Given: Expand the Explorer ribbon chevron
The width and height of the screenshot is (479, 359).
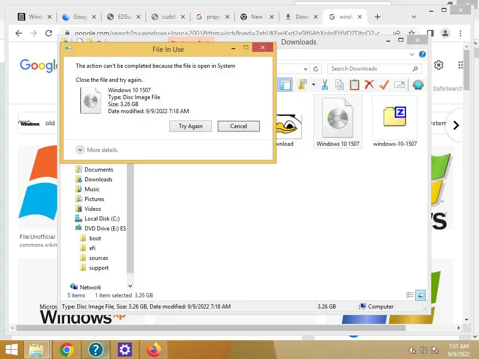Looking at the screenshot, I should tap(412, 54).
